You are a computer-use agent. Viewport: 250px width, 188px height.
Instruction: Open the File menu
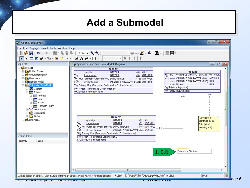tap(19, 48)
